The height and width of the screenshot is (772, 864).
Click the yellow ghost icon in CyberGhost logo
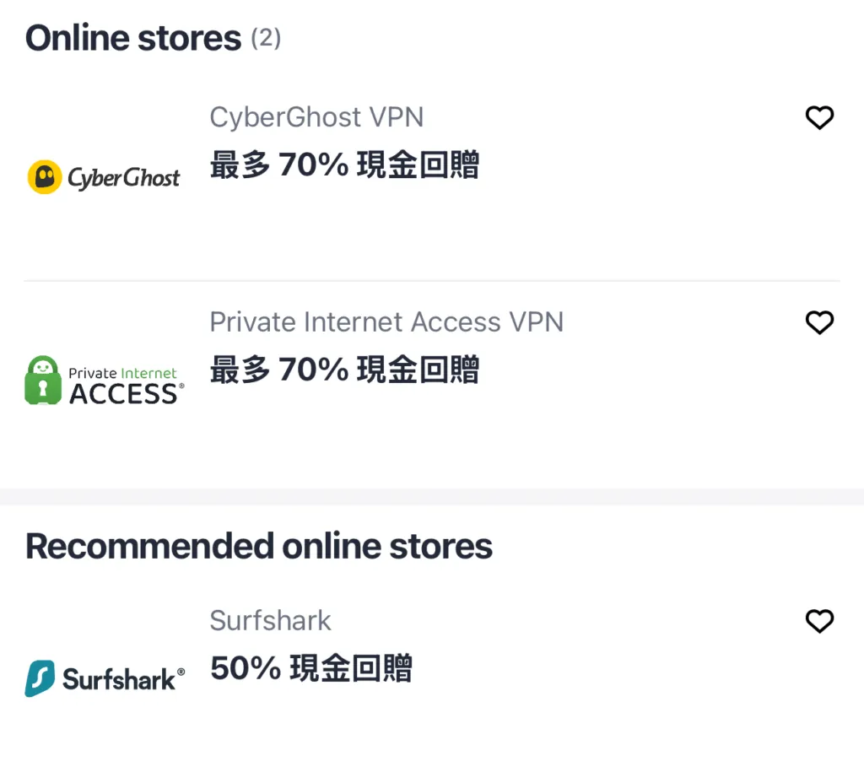[45, 177]
